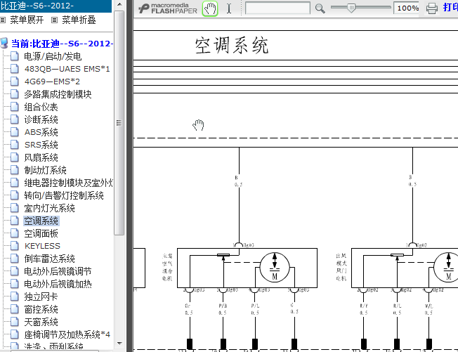Image resolution: width=458 pixels, height=352 pixels.
Task: Open the 制动灯系统 diagram
Action: pyautogui.click(x=45, y=170)
